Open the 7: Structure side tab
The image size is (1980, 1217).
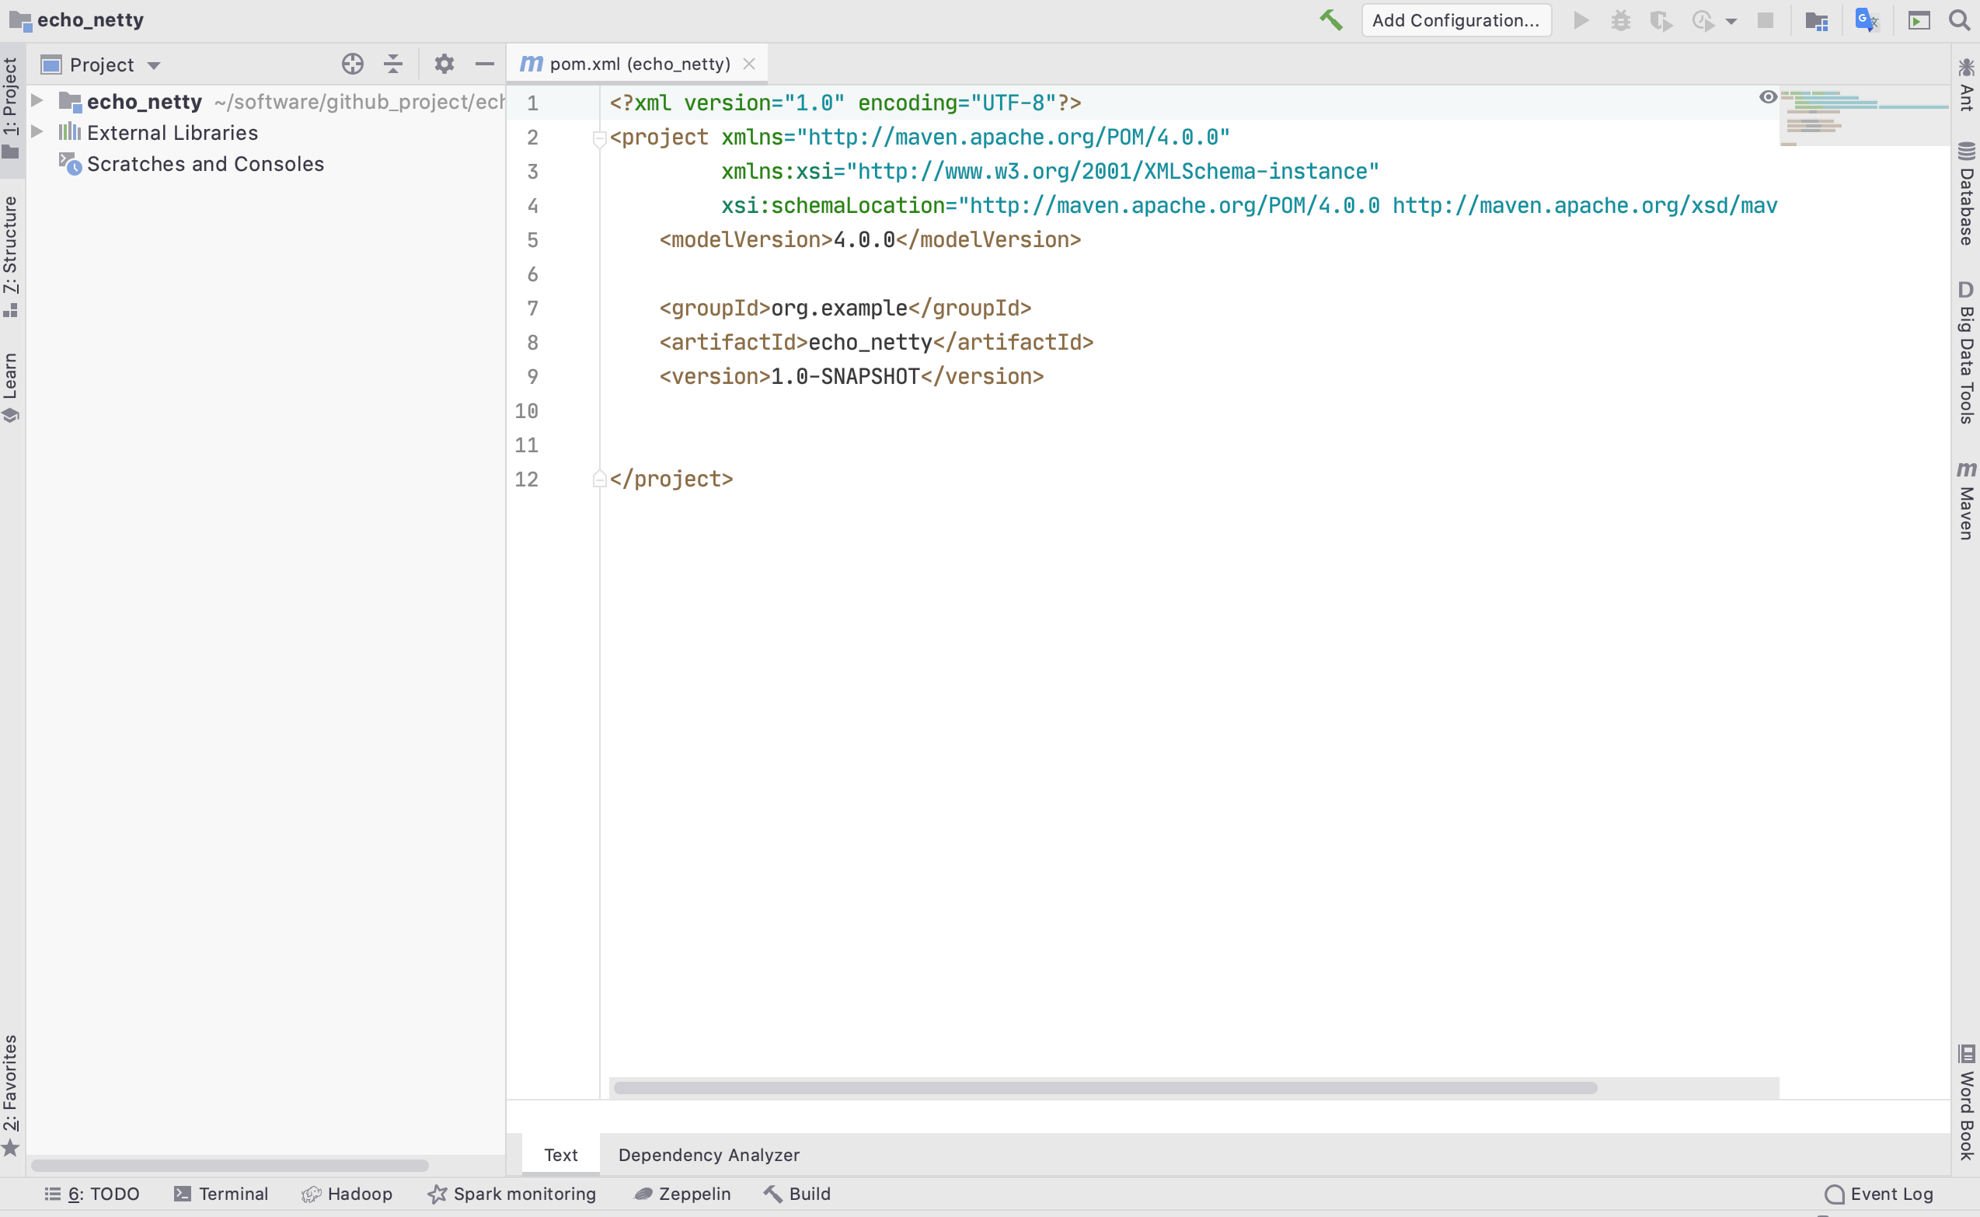coord(10,256)
